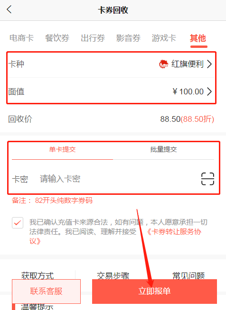The height and width of the screenshot is (310, 226).
Task: Click the 联系客服 contact support button
Action: click(x=47, y=292)
